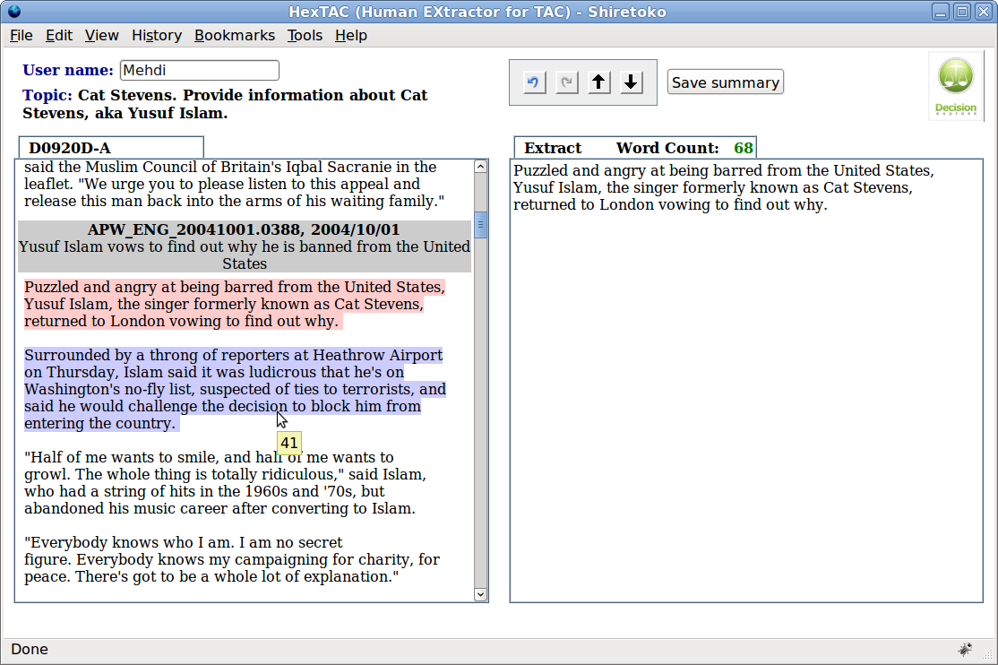Screen dimensions: 998x665
Task: Open the Bookmarks menu
Action: click(x=234, y=36)
